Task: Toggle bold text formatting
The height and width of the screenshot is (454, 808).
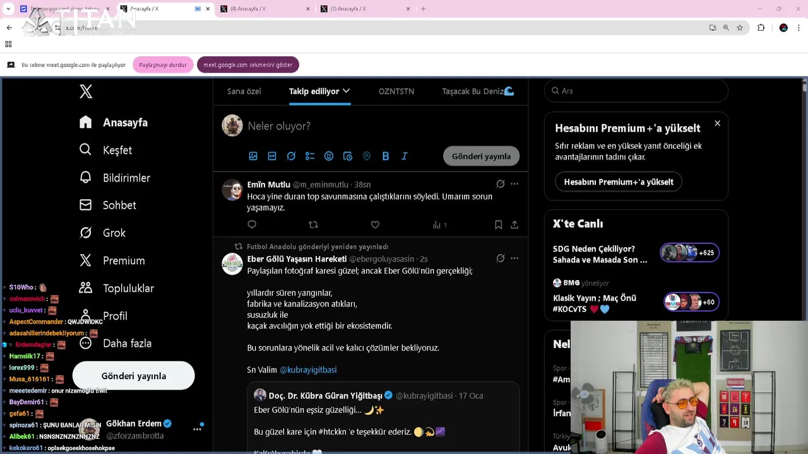Action: pos(386,156)
